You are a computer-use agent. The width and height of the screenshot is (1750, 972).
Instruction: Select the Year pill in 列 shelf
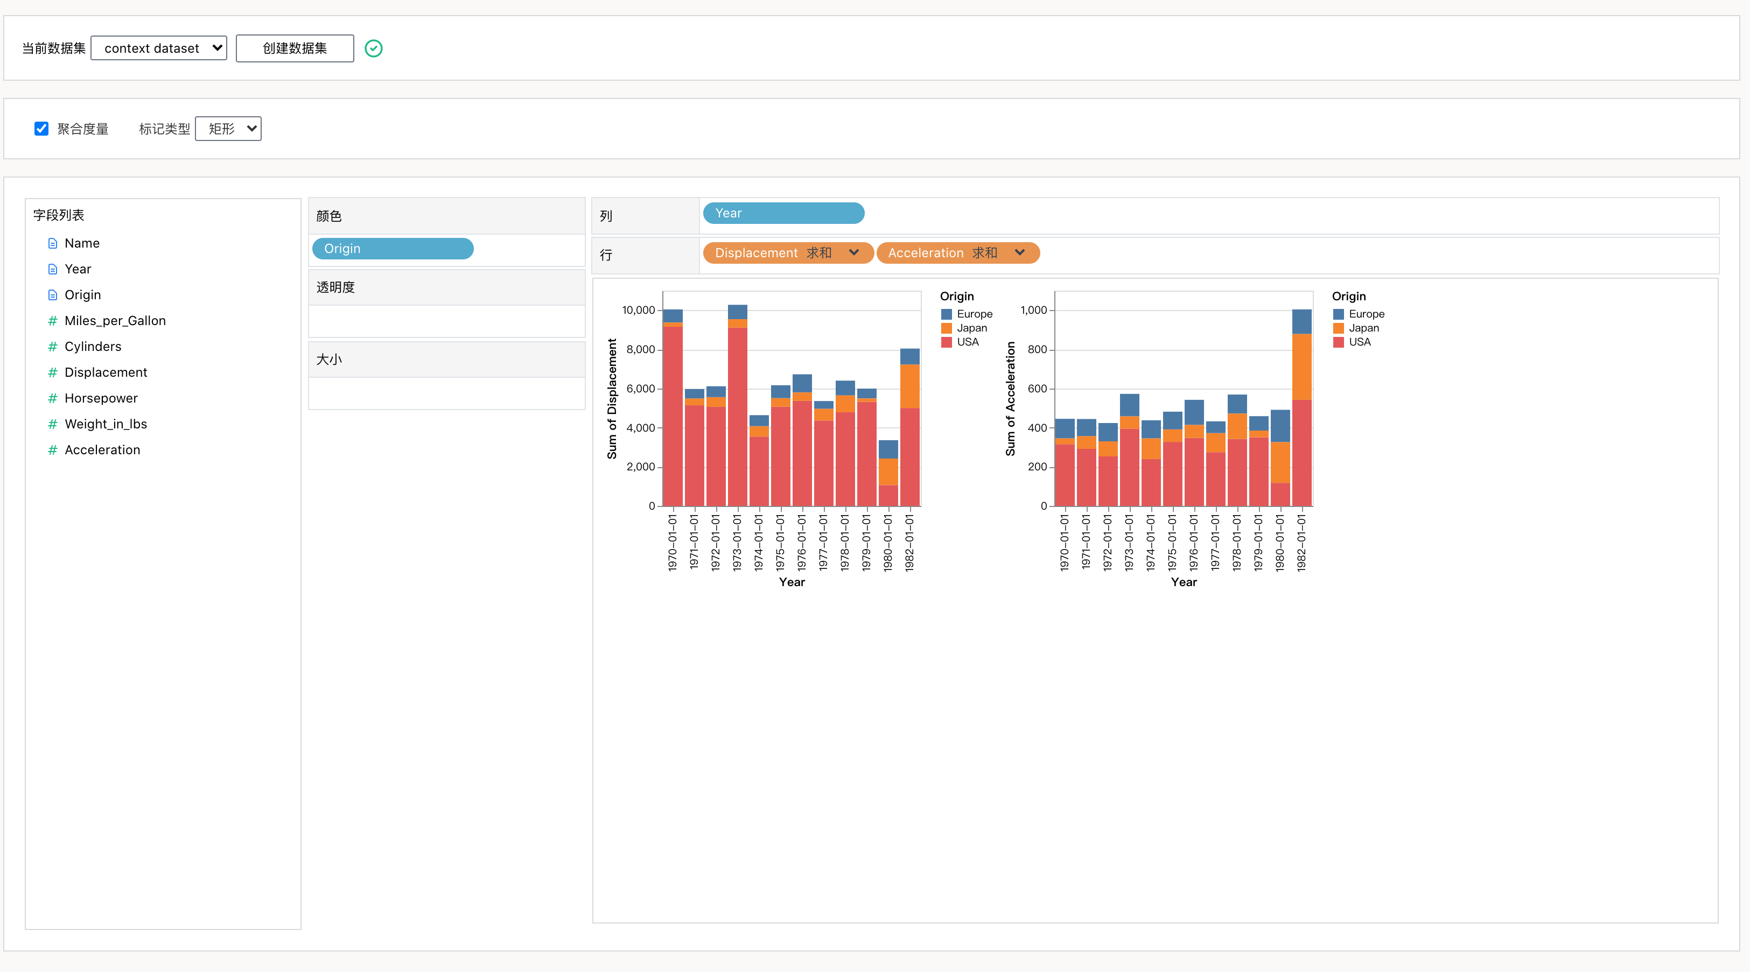(783, 213)
